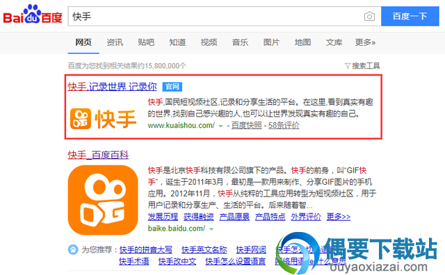This screenshot has width=445, height=275.
Task: Open the large Kuaishou app icon thumbnail
Action: (103, 200)
